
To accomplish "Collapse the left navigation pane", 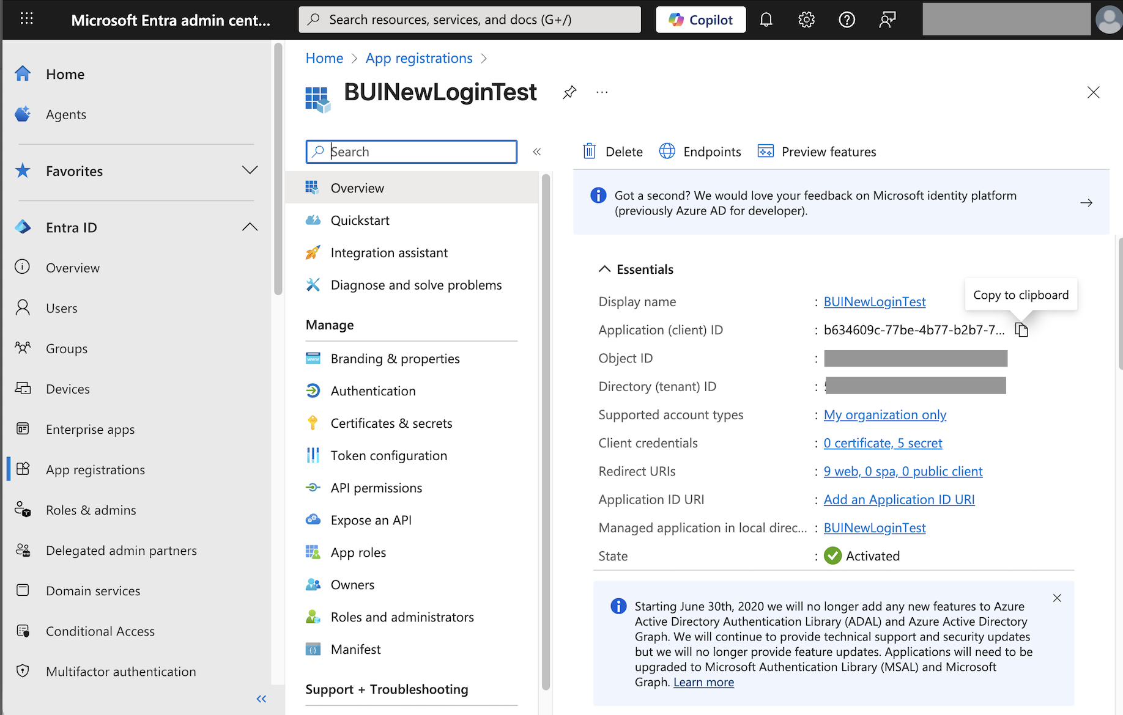I will pos(261,698).
